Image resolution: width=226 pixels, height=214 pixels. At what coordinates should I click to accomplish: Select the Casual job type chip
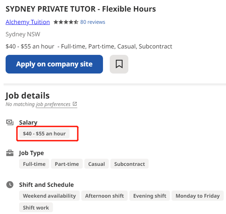pyautogui.click(x=96, y=164)
